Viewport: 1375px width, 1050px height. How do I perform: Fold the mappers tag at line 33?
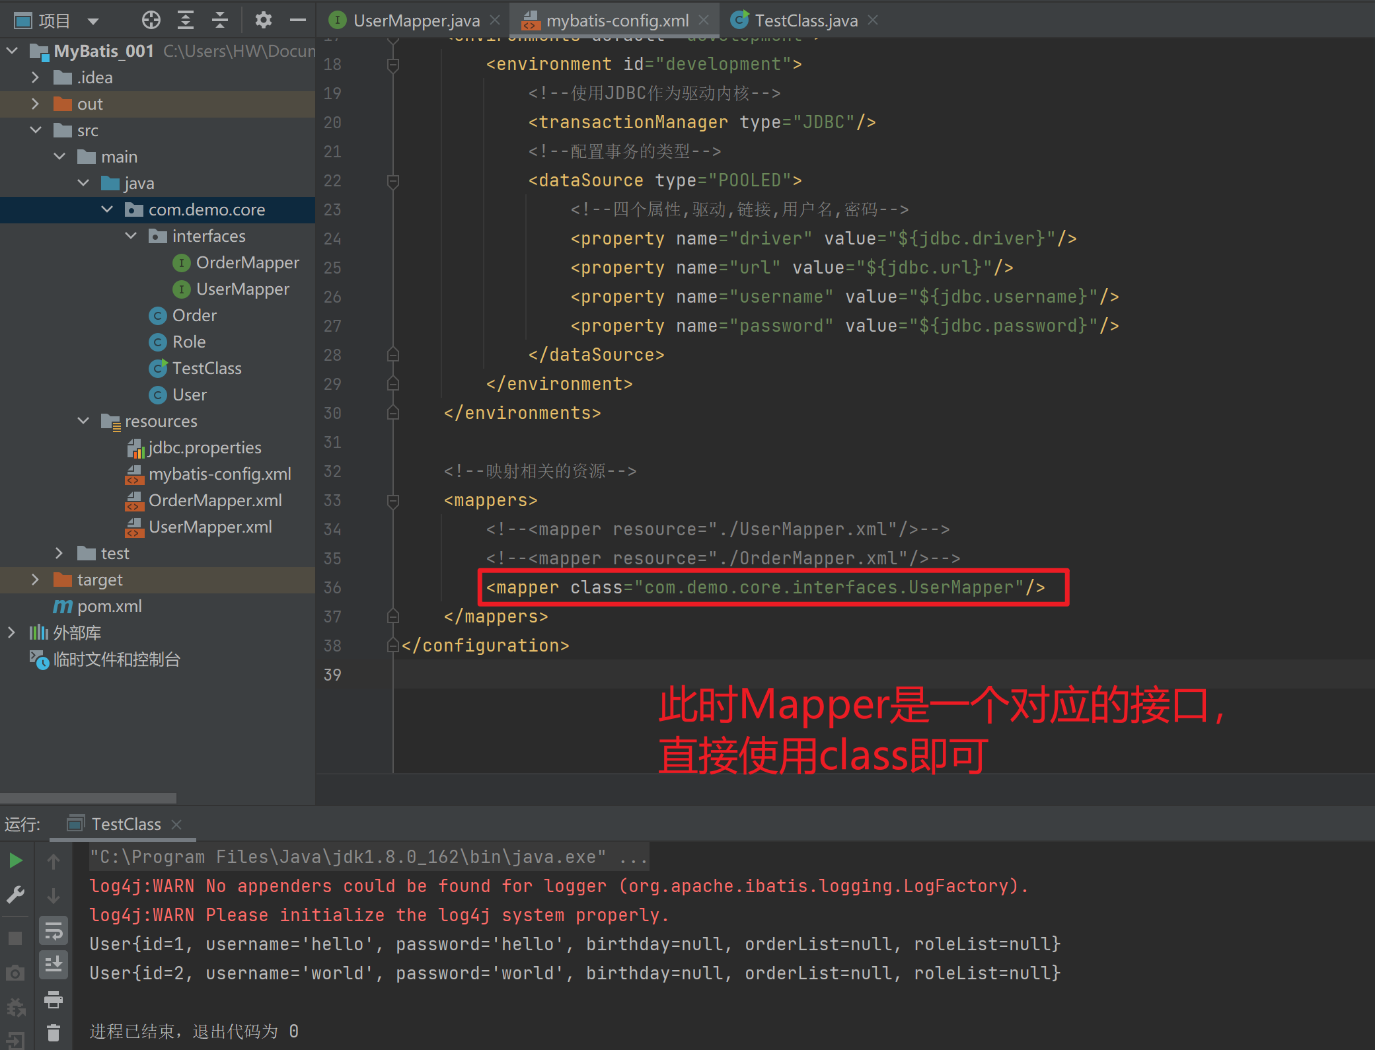(x=393, y=500)
